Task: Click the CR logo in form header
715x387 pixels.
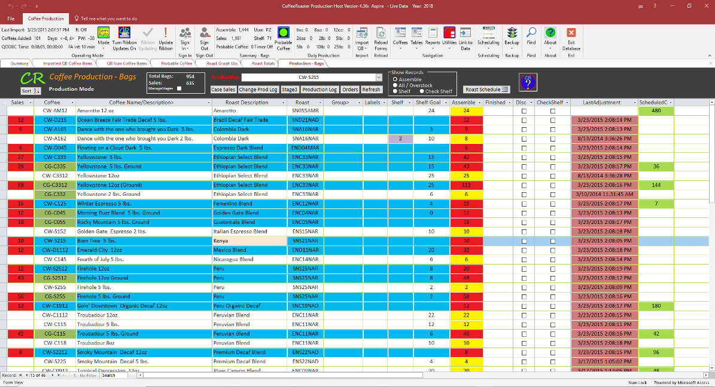Action: 32,78
